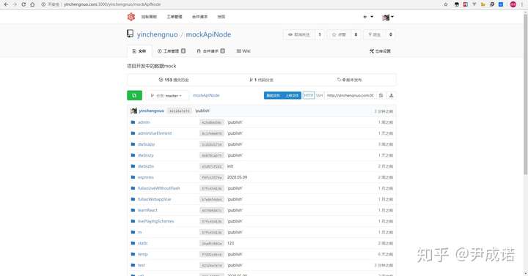The height and width of the screenshot is (276, 528).
Task: Open the 153 提交历史 commits link
Action: tap(173, 80)
